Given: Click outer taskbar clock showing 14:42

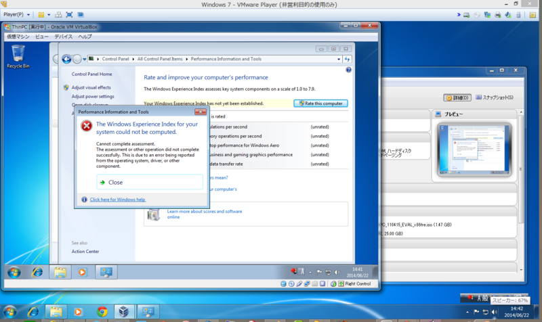Looking at the screenshot, I should (x=516, y=312).
